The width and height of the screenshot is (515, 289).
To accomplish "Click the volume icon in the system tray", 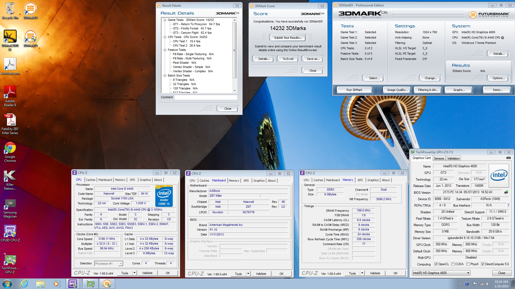I will coord(488,284).
